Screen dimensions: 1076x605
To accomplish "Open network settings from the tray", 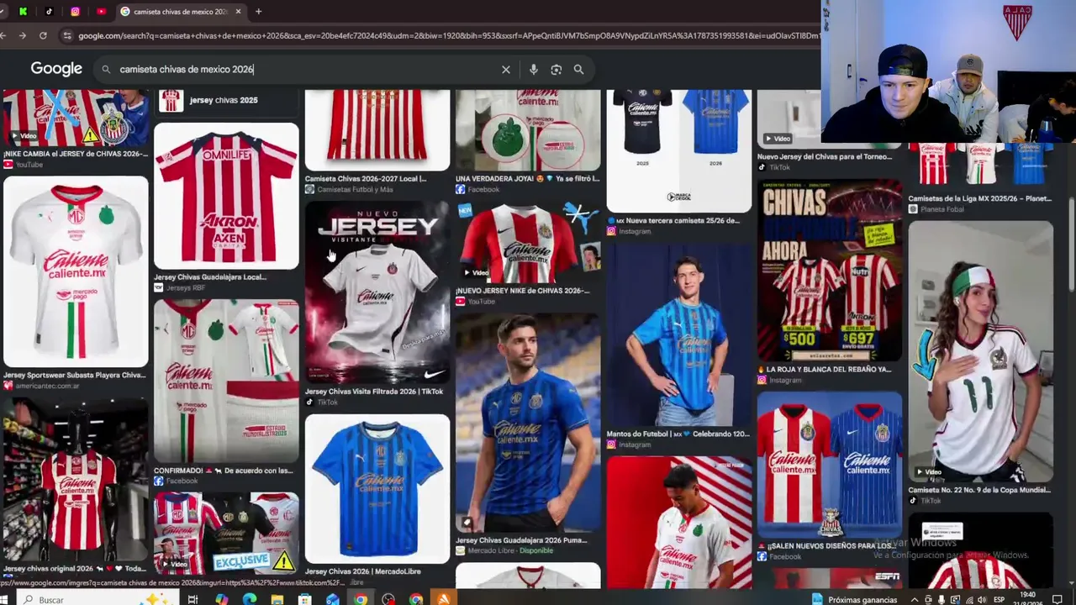I will click(x=968, y=600).
